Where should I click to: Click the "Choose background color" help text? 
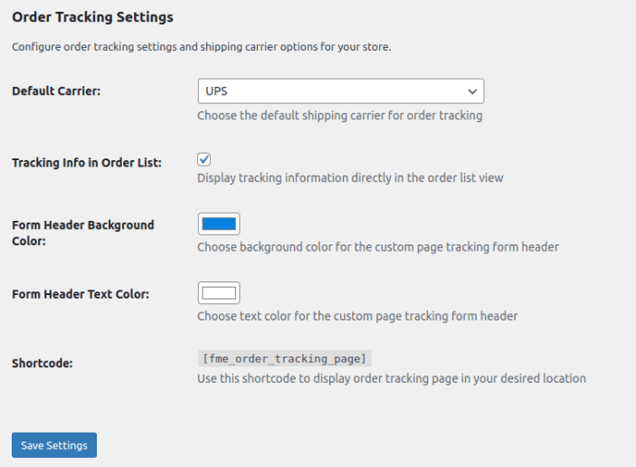pos(377,247)
